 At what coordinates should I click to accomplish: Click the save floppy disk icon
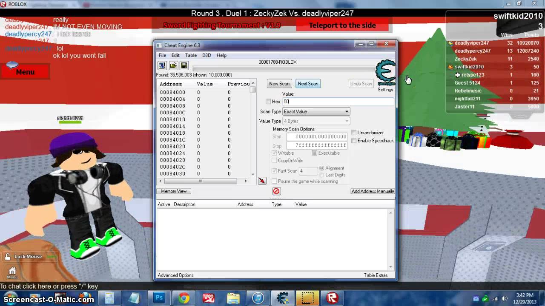tap(184, 65)
